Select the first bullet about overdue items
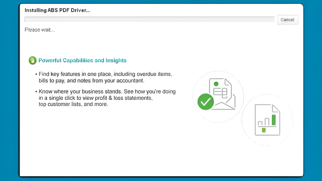The width and height of the screenshot is (322, 181). tap(105, 77)
